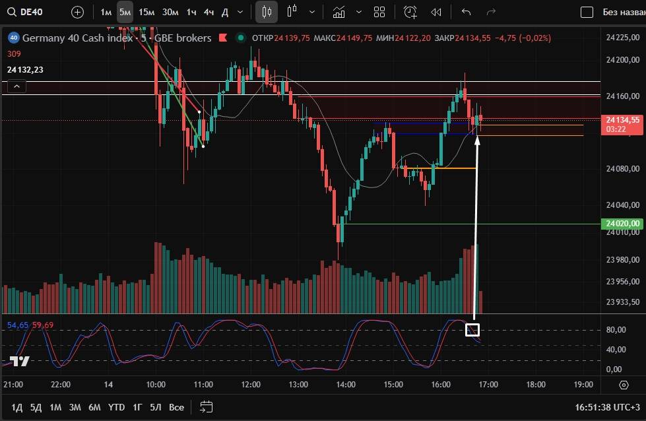Collapse the indicator legend with the chevron

16,86
